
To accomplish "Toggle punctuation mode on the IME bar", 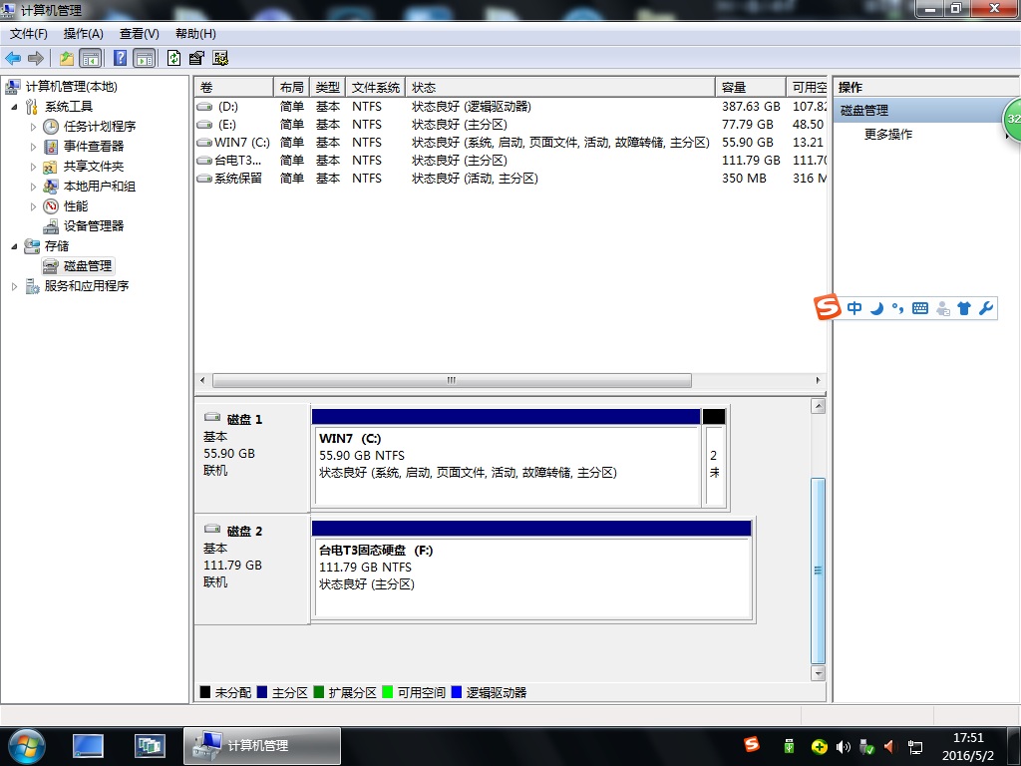I will tap(898, 308).
